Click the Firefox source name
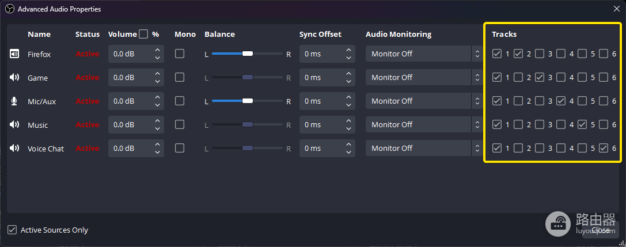 point(39,54)
